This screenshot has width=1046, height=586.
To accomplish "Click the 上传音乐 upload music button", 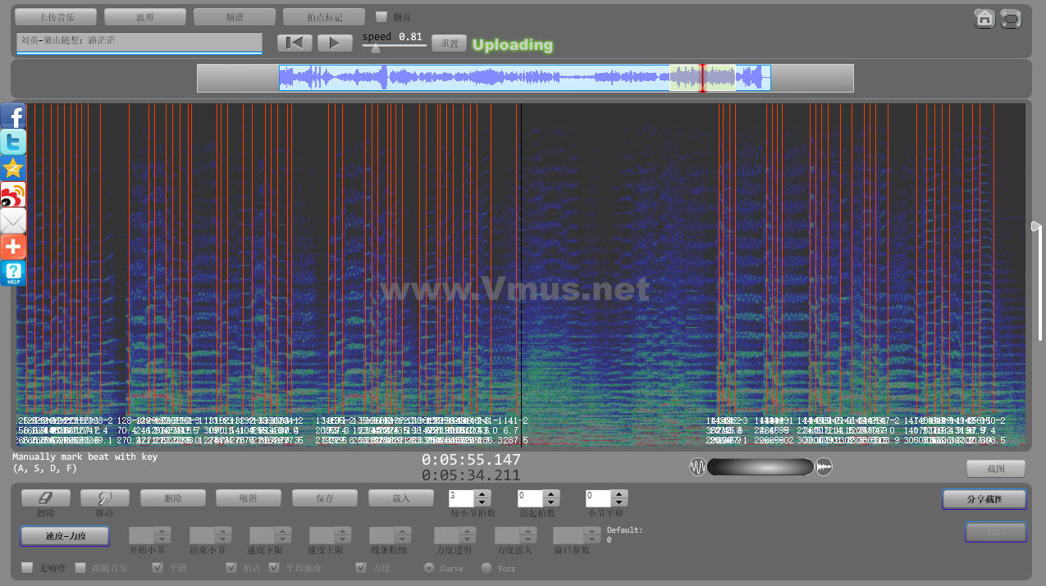I will (x=56, y=16).
